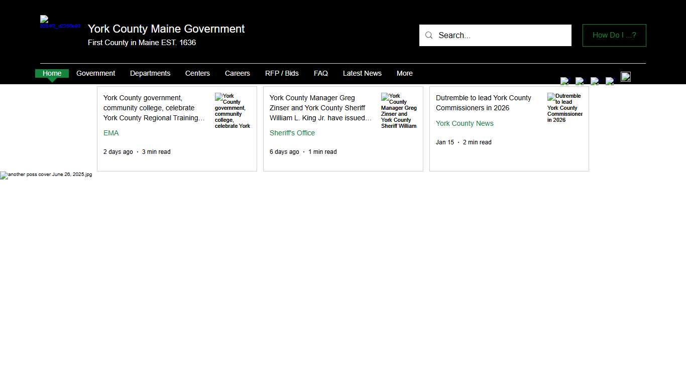Click the broken logo image beside site title
Viewport: 686px width, 385px height.
click(x=59, y=23)
